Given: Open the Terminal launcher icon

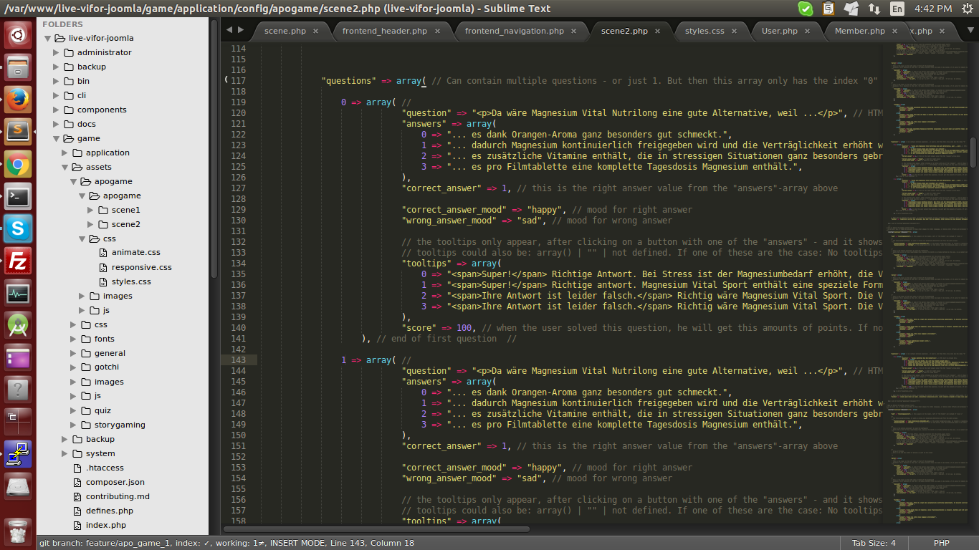Looking at the screenshot, I should tap(18, 196).
